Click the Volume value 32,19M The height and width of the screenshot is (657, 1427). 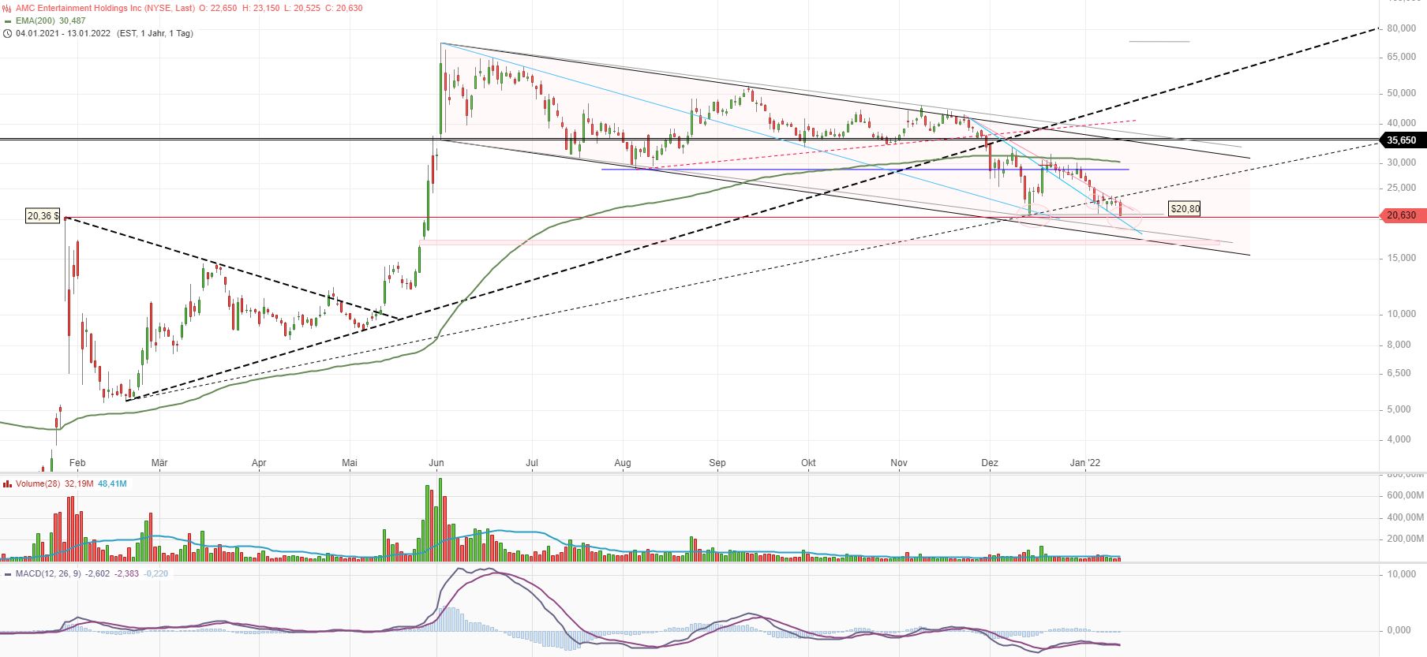(79, 483)
